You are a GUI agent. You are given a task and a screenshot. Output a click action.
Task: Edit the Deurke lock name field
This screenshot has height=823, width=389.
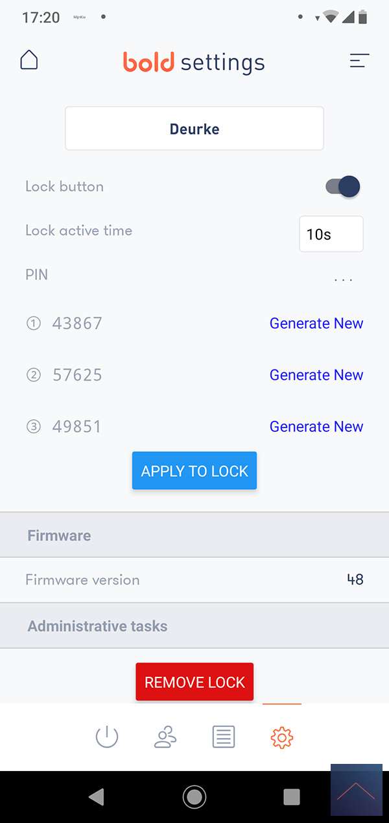194,129
